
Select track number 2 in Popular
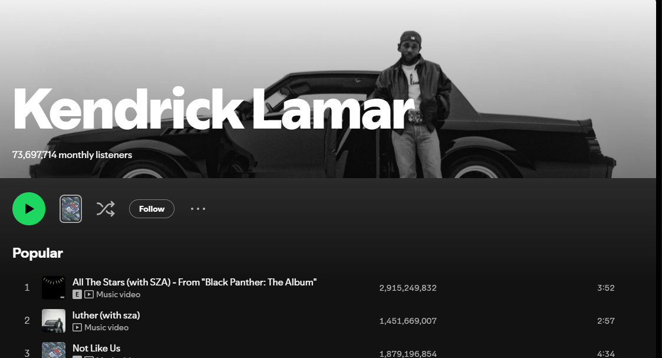[27, 320]
